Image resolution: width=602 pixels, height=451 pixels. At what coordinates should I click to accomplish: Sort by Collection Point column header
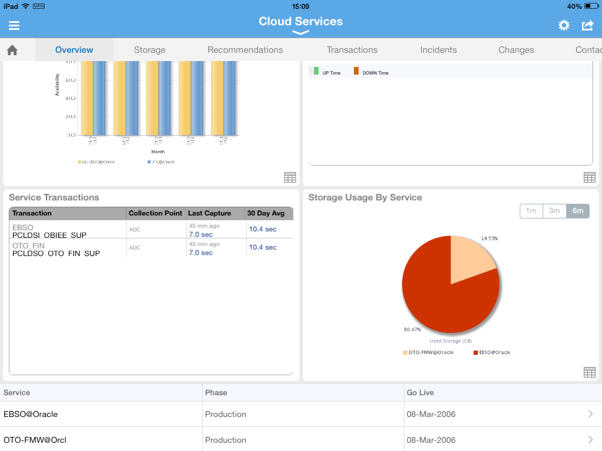pyautogui.click(x=155, y=213)
